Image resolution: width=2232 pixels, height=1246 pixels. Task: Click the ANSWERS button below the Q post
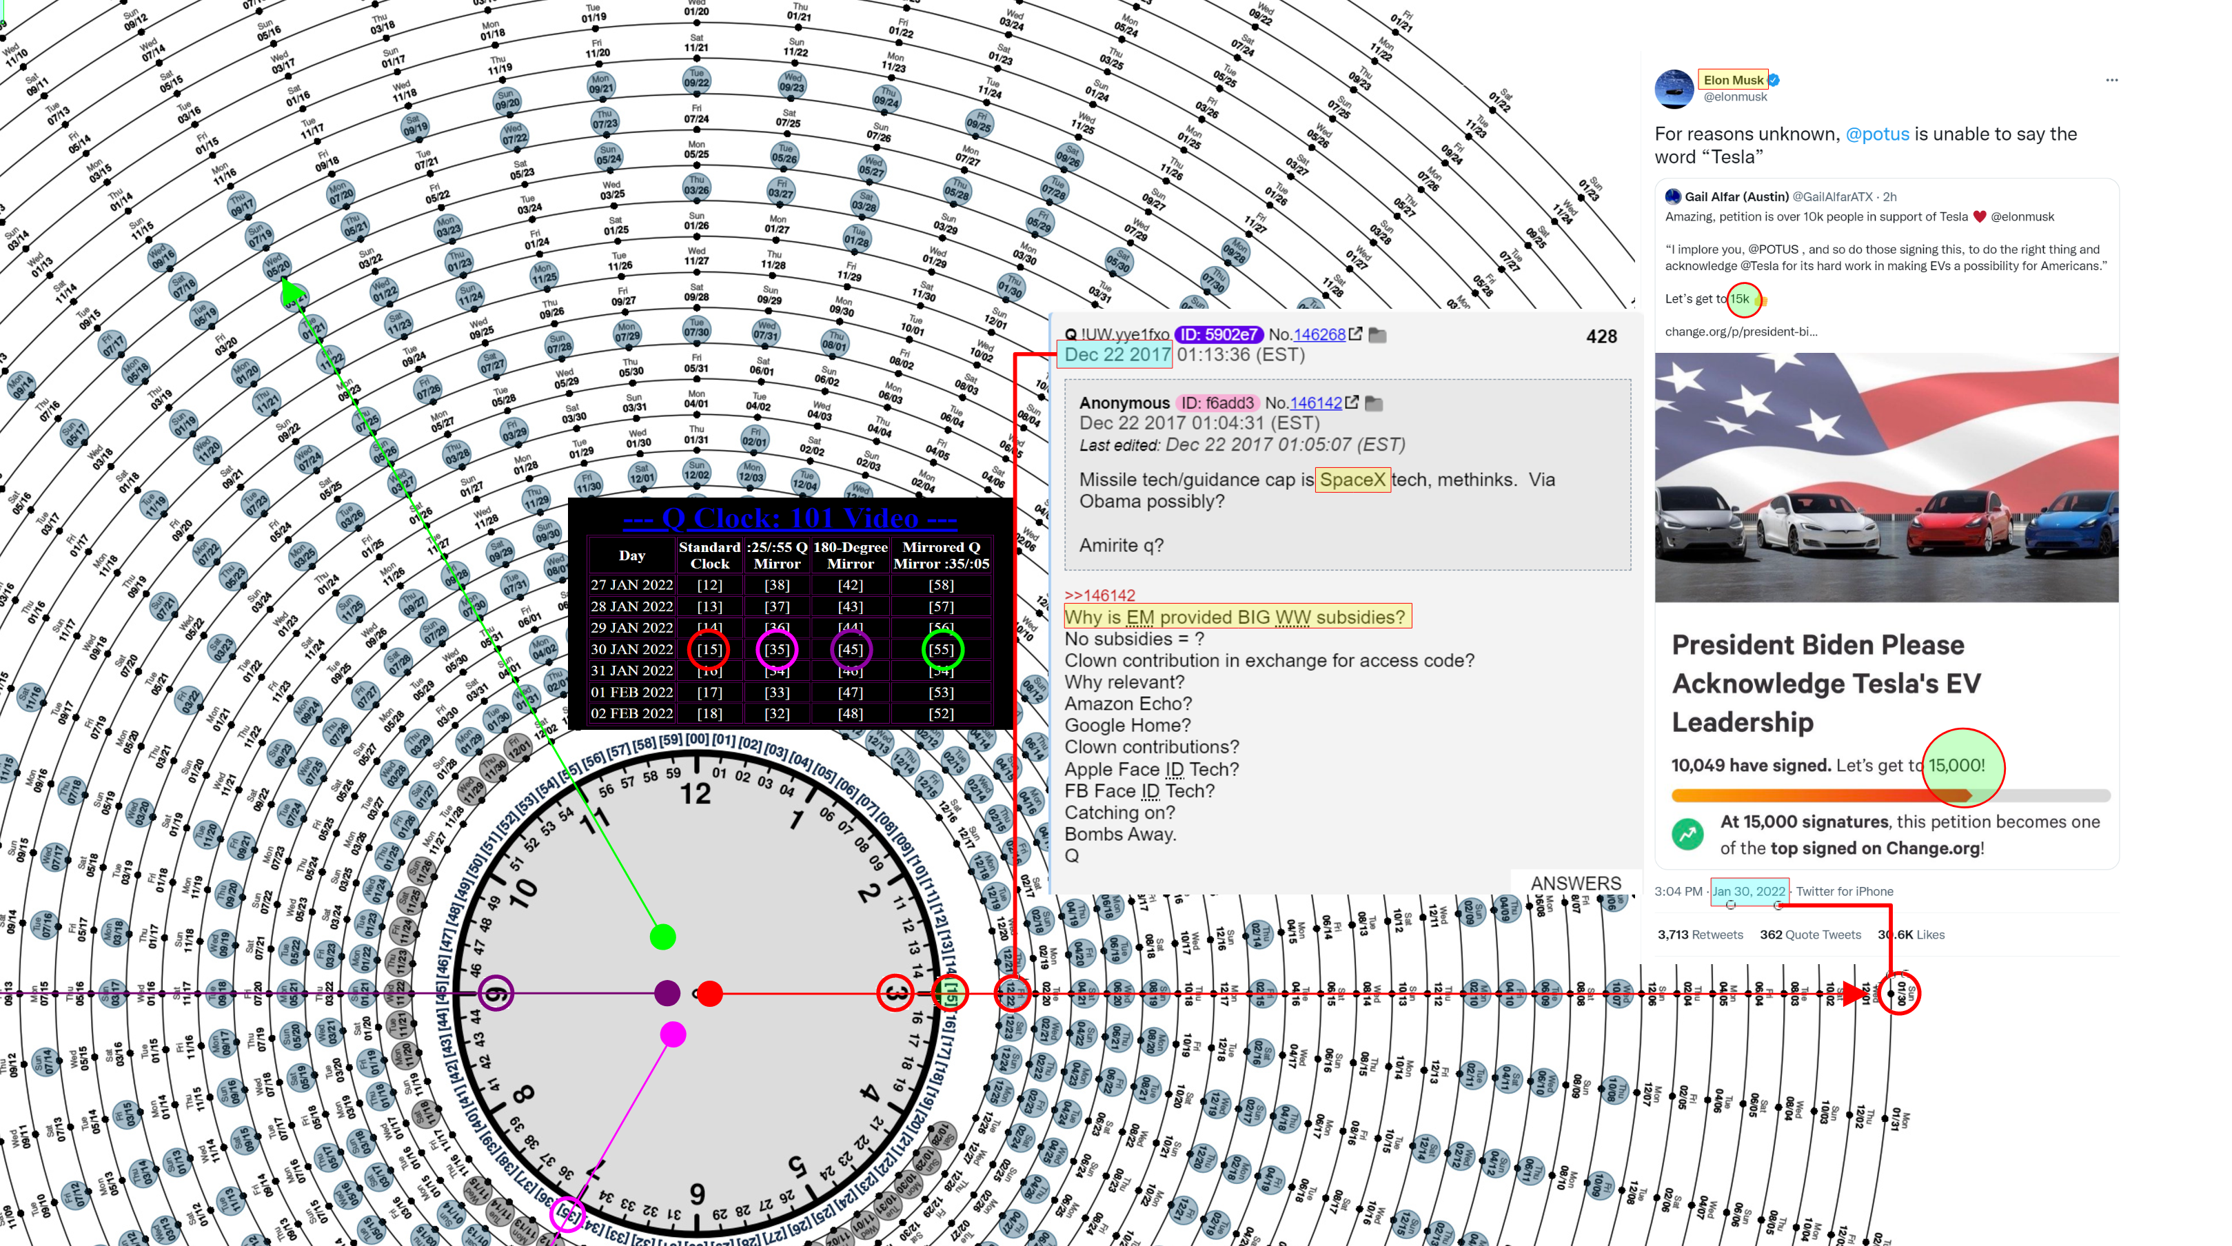click(1575, 882)
